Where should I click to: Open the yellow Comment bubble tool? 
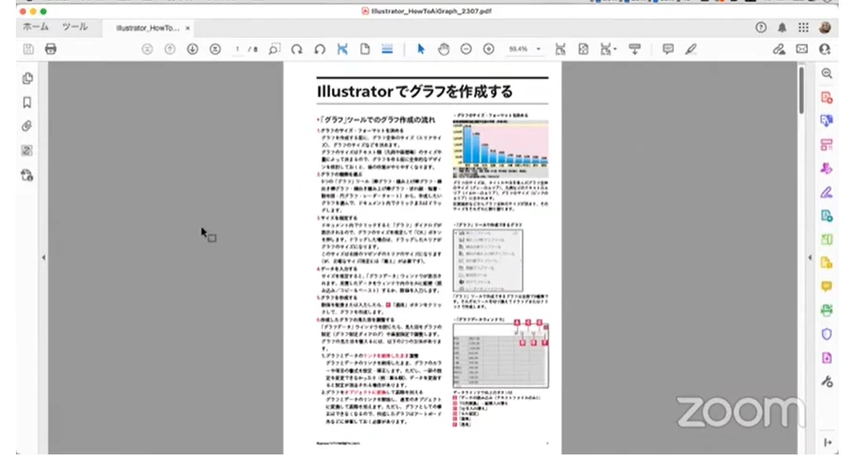click(x=827, y=286)
